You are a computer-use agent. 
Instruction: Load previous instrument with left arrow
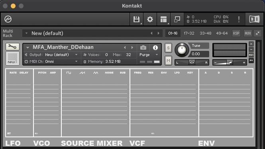pyautogui.click(x=125, y=48)
